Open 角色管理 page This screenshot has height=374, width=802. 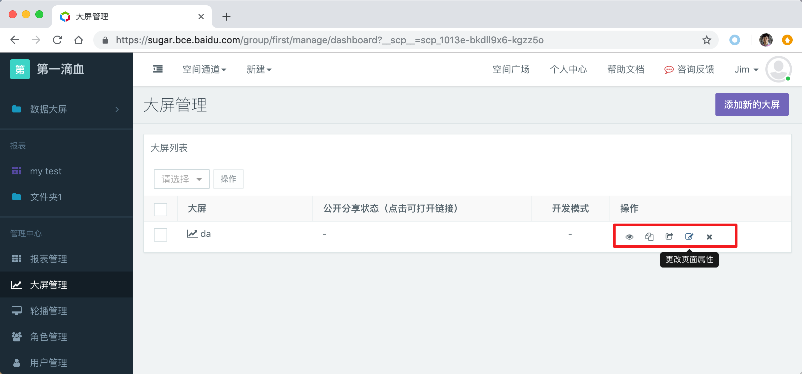coord(49,337)
